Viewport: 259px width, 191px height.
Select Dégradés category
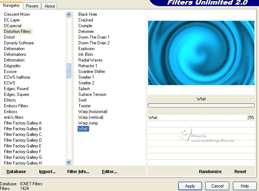tap(12, 66)
